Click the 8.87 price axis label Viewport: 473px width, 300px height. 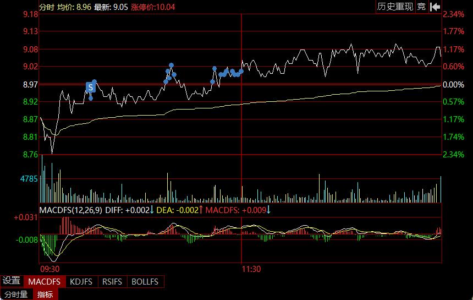click(x=31, y=119)
